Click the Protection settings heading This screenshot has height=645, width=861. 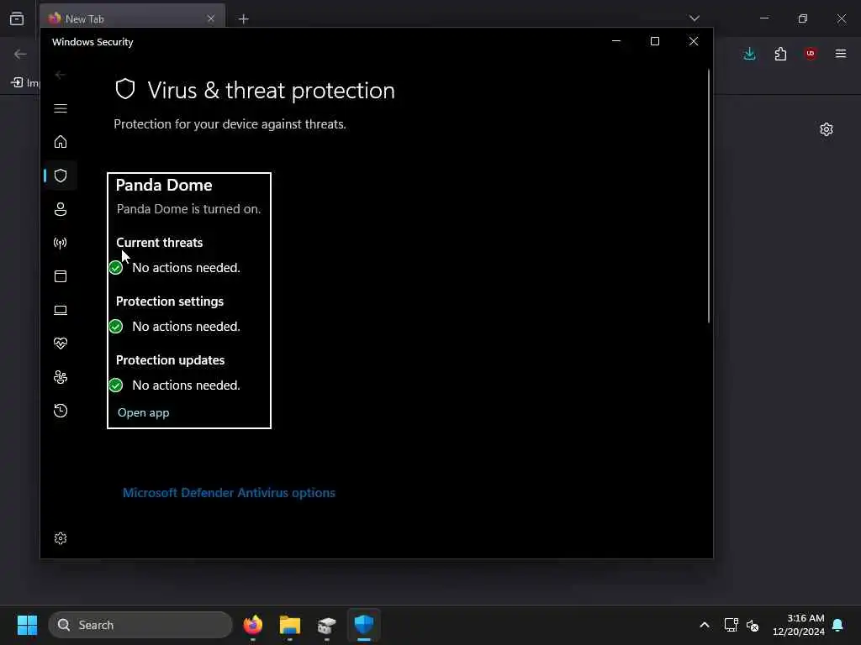coord(170,302)
